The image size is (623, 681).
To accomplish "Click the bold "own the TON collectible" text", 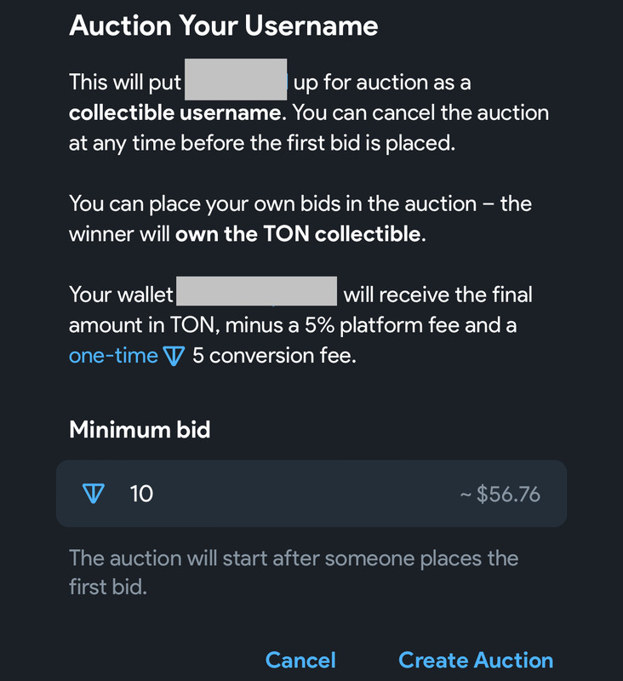I will point(298,234).
